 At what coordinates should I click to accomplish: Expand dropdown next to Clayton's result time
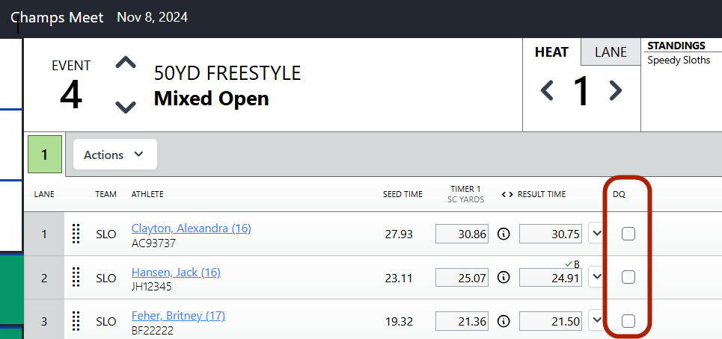click(x=597, y=234)
